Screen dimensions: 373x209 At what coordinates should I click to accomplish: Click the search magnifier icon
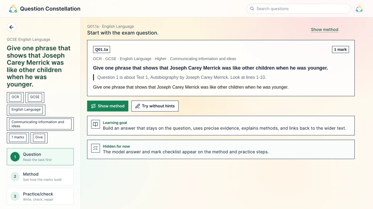click(x=252, y=9)
